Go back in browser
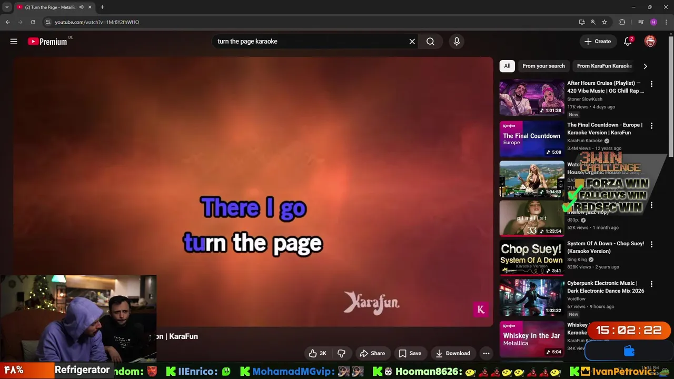Screen dimensions: 674x379 point(8,22)
